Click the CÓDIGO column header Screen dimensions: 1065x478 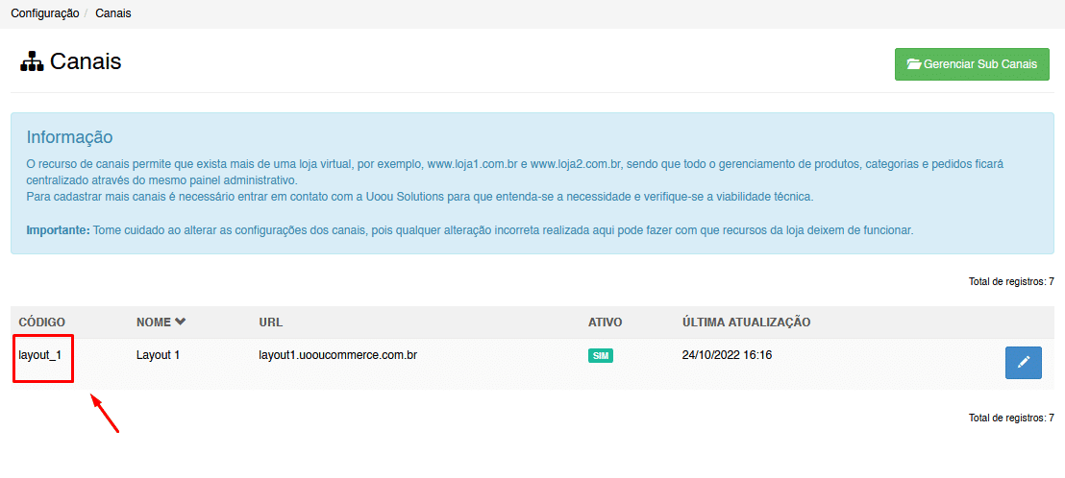[41, 323]
